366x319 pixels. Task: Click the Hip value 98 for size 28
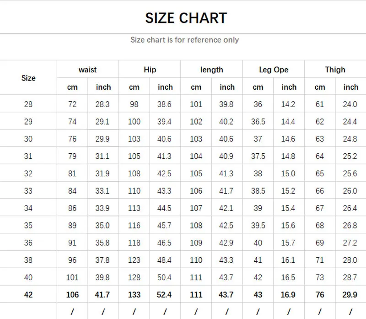pos(134,104)
